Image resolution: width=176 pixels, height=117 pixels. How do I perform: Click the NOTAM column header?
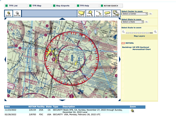[32, 107]
